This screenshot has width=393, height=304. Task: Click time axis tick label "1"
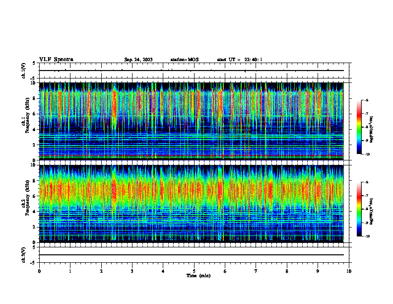point(70,271)
